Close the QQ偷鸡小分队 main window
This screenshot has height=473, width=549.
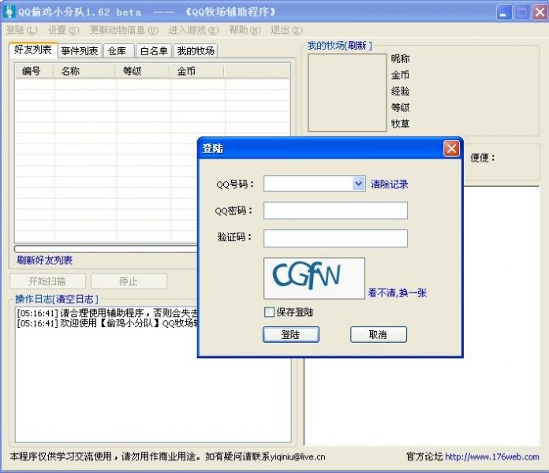point(540,13)
